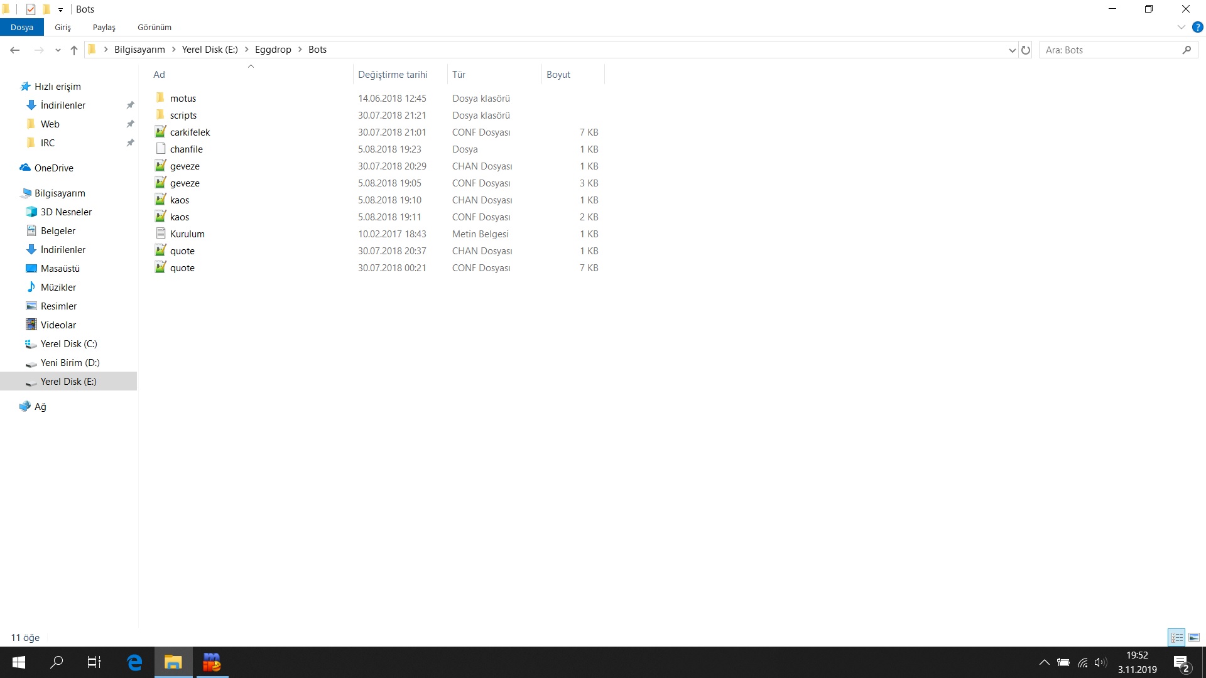Open Web folder in sidebar
The width and height of the screenshot is (1206, 678).
pos(50,124)
